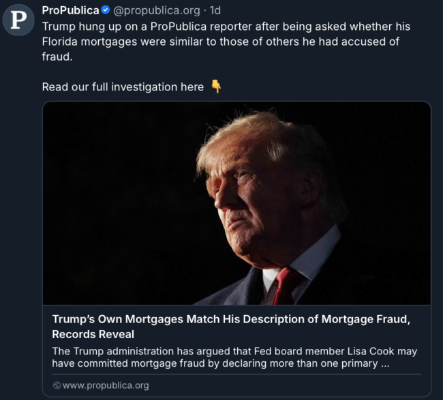Click the post text starting "Trump hung up"
Screen dimensions: 443x400
coord(225,26)
